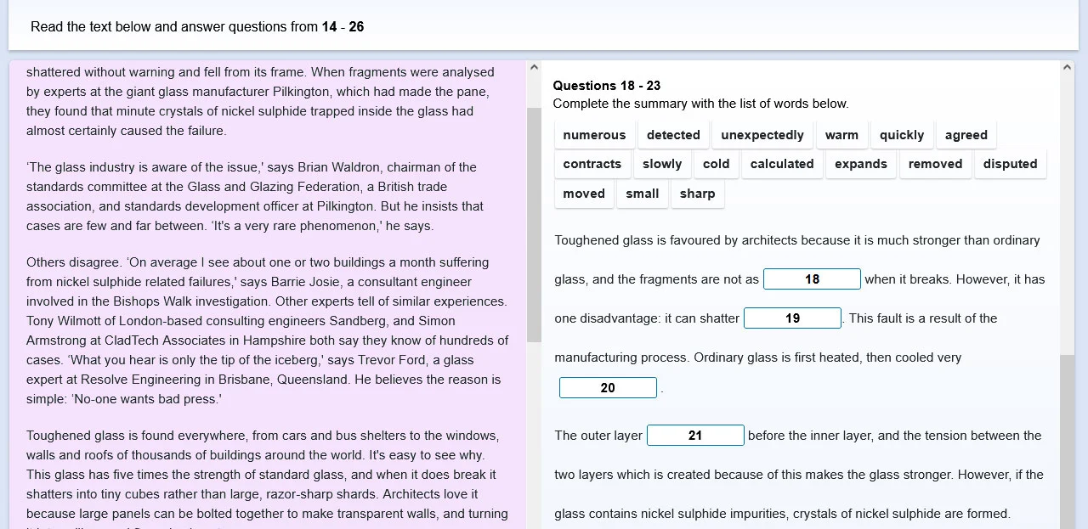Click answer blank number 21

[x=695, y=436]
